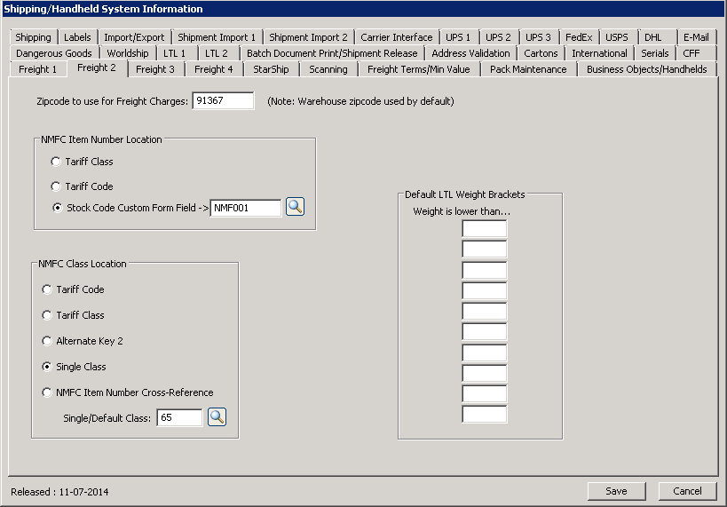Screen dimensions: 727x507
Task: Click the Stock Code custom form field box
Action: 246,208
